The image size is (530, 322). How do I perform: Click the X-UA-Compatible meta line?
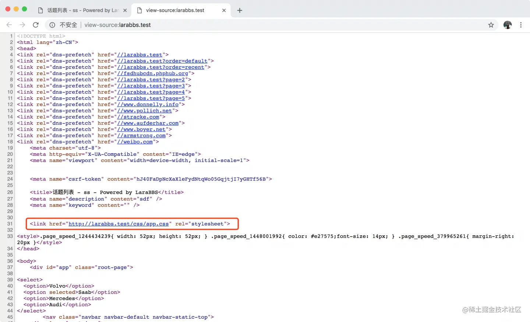point(115,154)
